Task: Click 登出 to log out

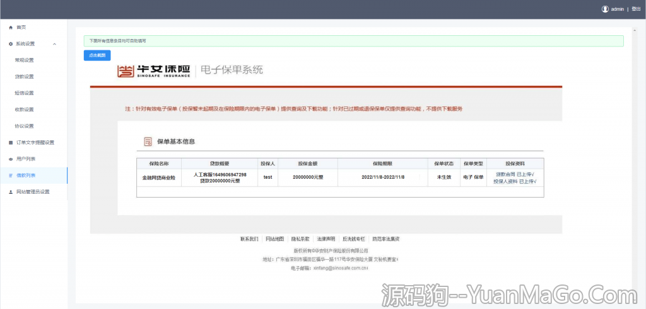Action: point(636,9)
